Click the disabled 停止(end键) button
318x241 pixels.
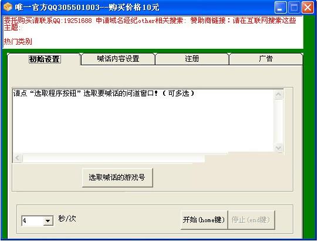pyautogui.click(x=251, y=220)
